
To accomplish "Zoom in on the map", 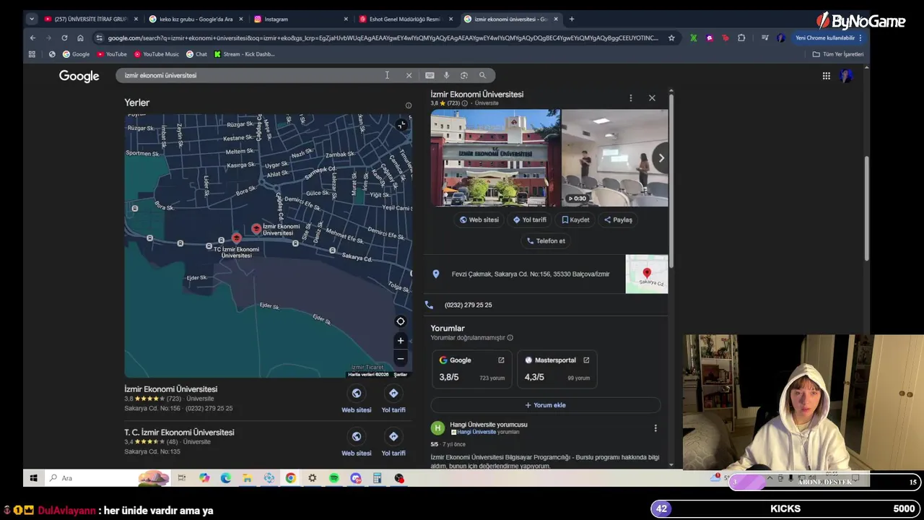I will coord(401,341).
